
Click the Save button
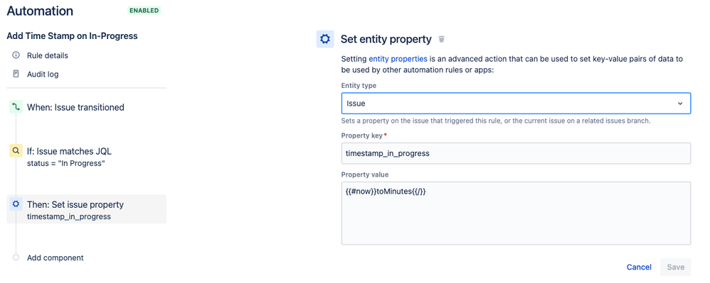[x=676, y=267]
